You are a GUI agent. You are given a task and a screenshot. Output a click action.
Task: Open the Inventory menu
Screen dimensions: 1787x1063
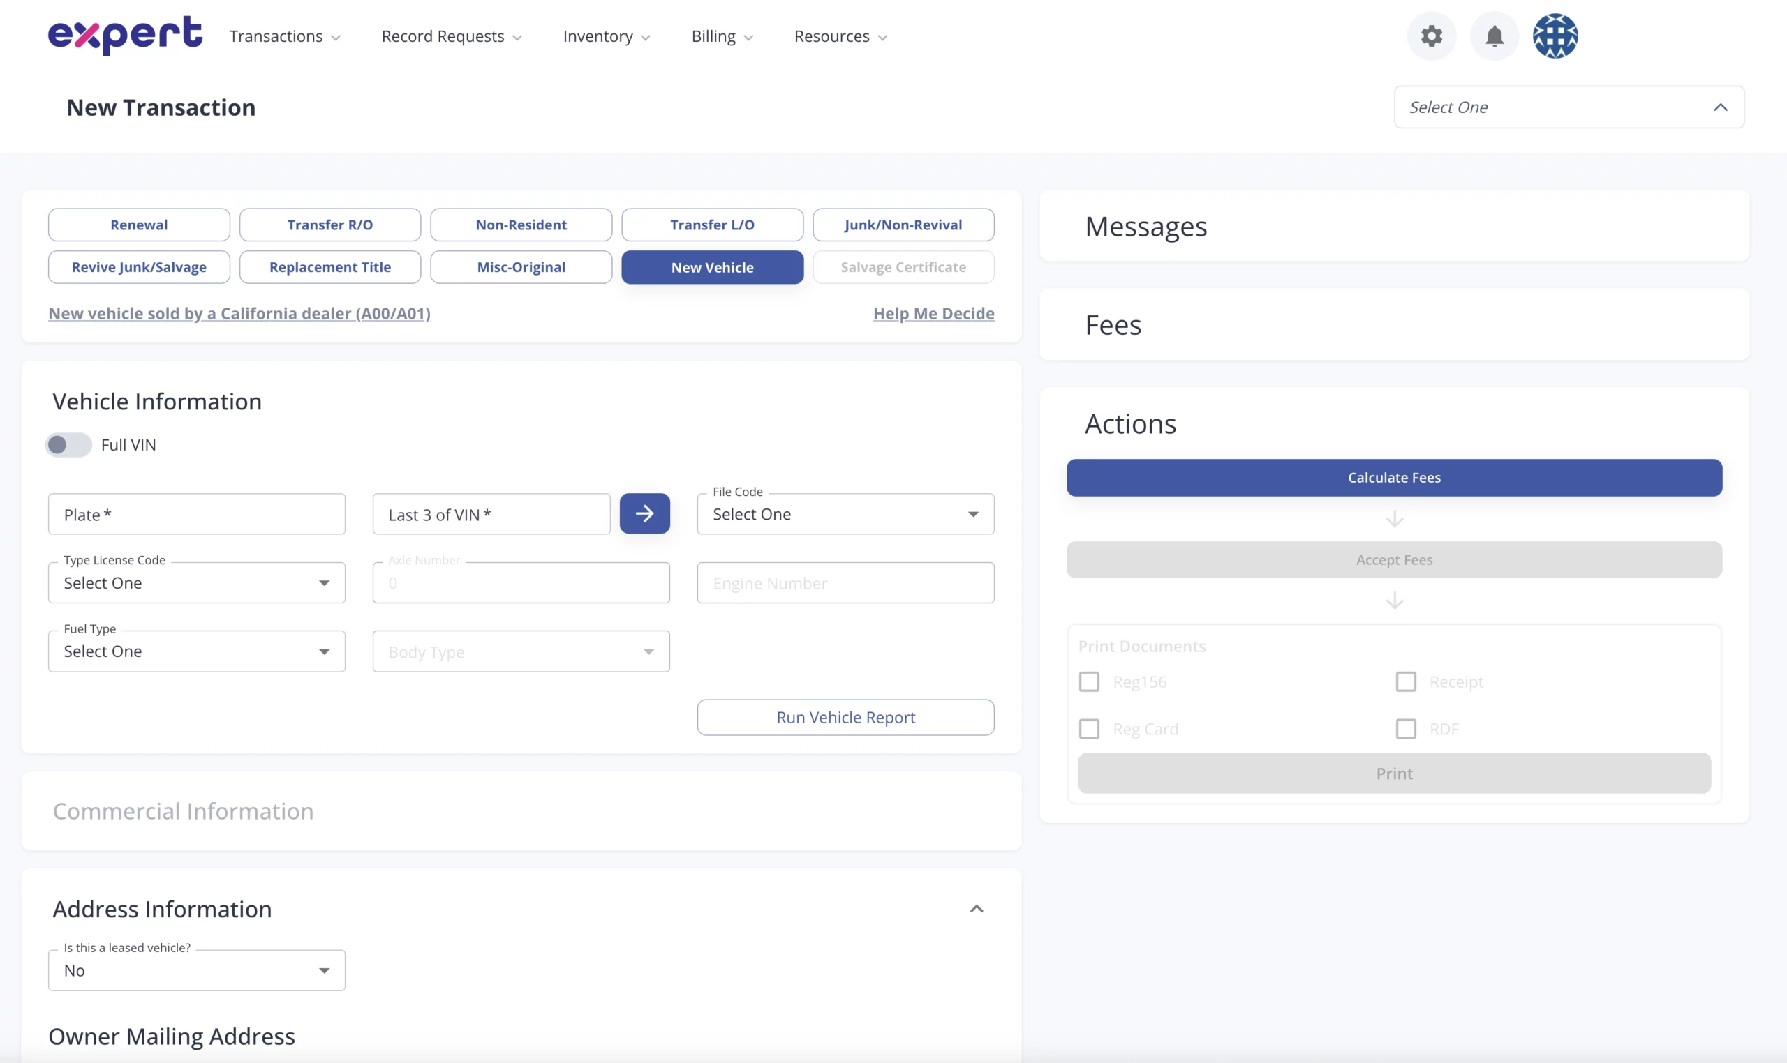pyautogui.click(x=607, y=36)
